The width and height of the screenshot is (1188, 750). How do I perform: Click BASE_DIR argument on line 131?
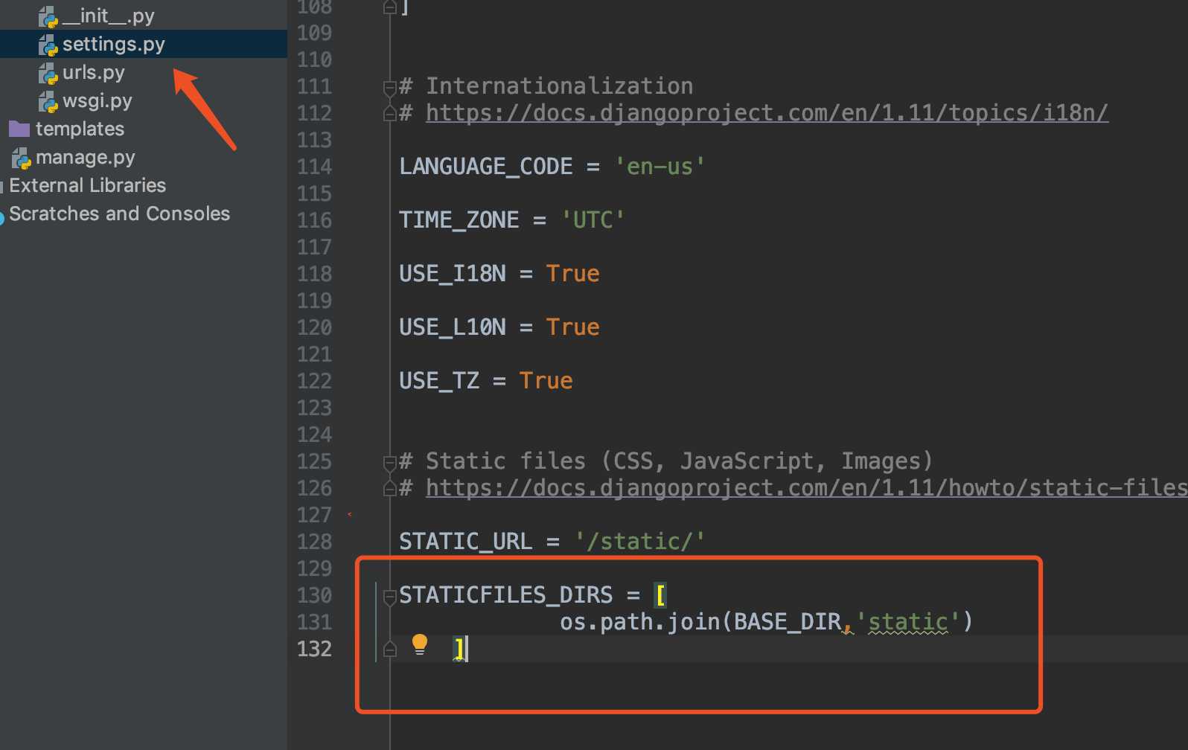point(788,622)
